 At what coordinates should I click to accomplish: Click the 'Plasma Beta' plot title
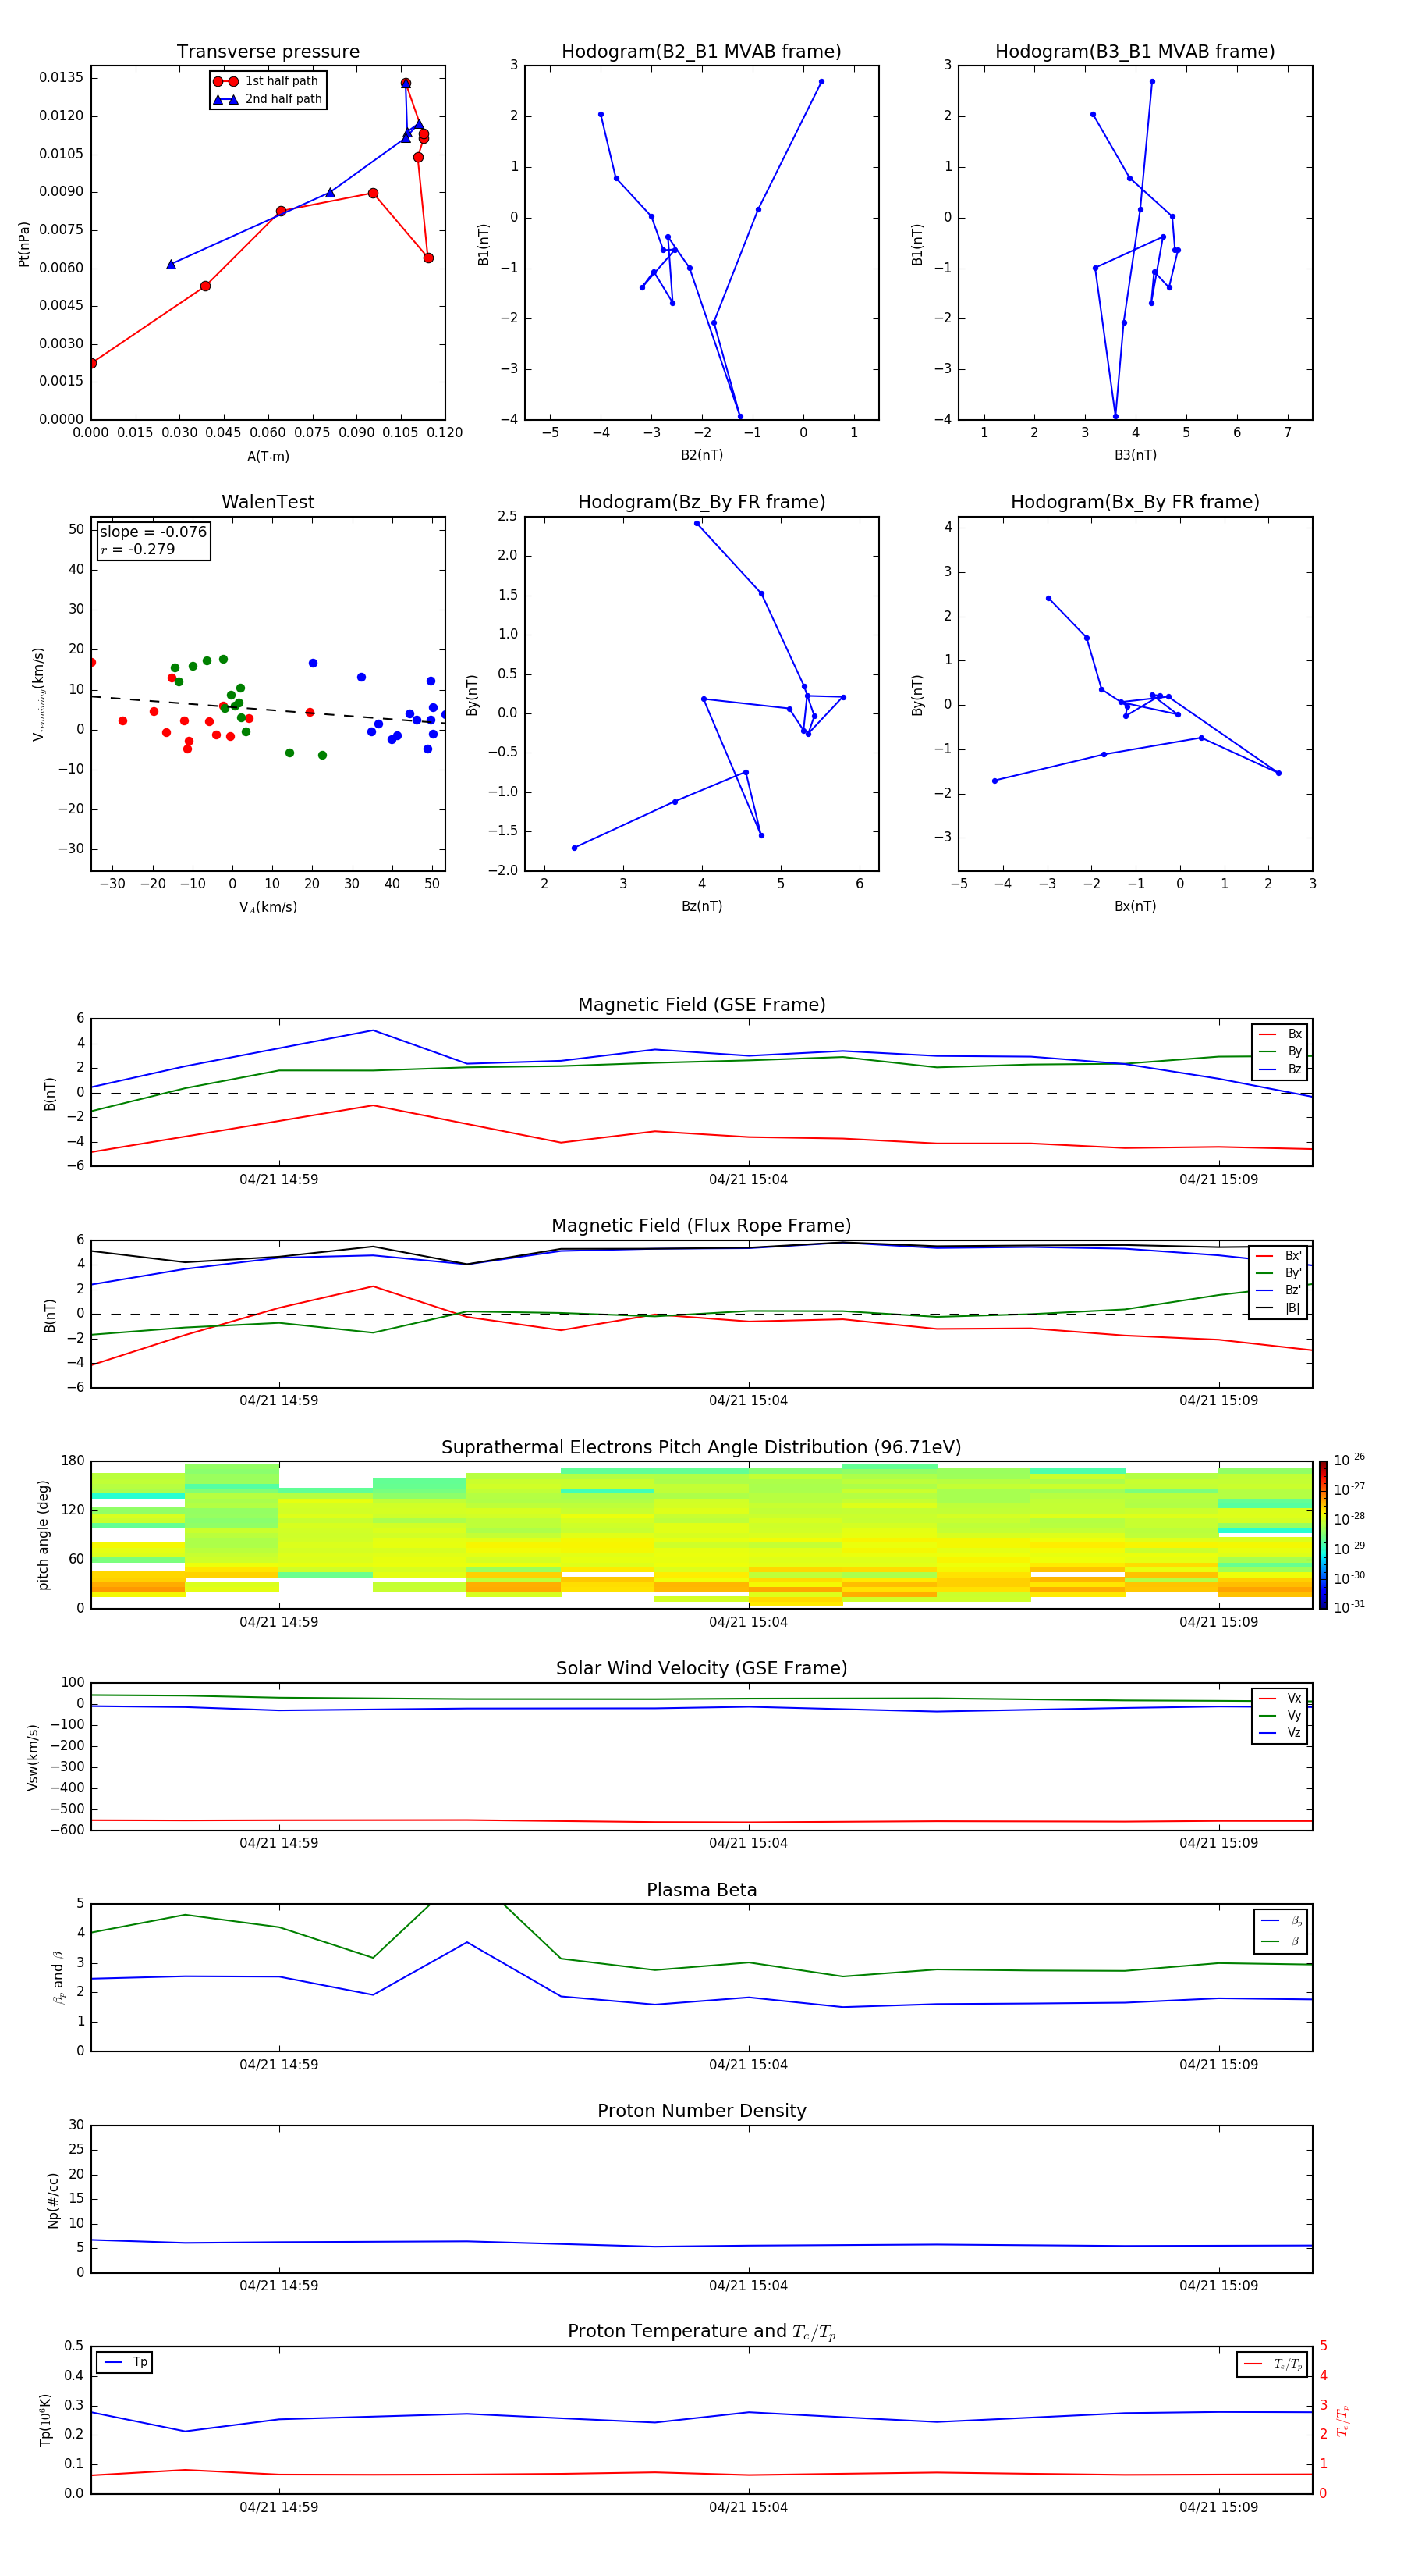(701, 1890)
